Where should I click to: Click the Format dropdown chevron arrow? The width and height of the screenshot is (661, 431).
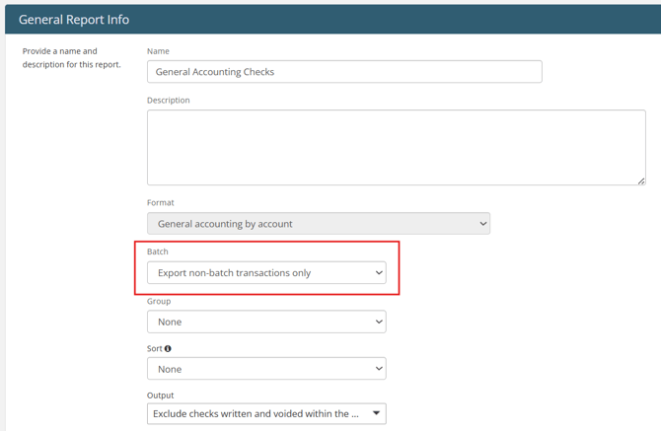(483, 224)
